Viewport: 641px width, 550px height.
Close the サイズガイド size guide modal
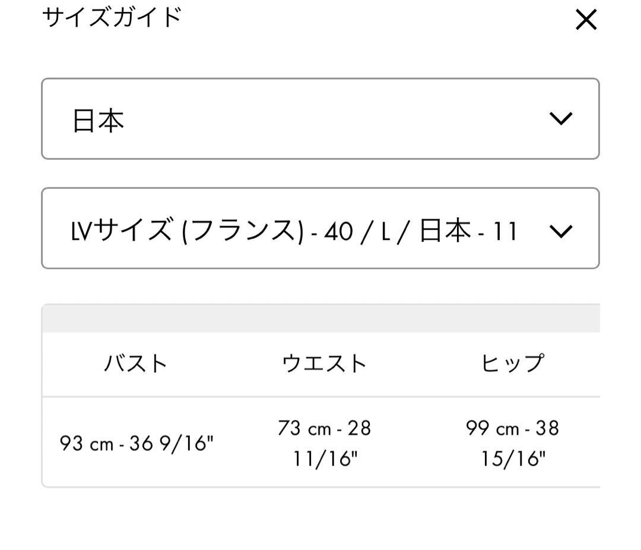point(586,19)
